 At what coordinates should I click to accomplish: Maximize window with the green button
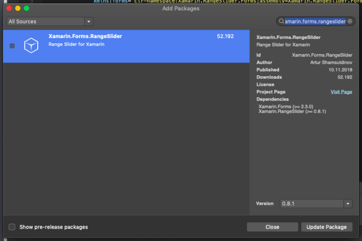click(26, 8)
